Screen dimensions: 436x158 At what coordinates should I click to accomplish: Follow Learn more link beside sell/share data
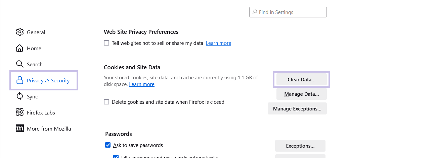point(218,43)
